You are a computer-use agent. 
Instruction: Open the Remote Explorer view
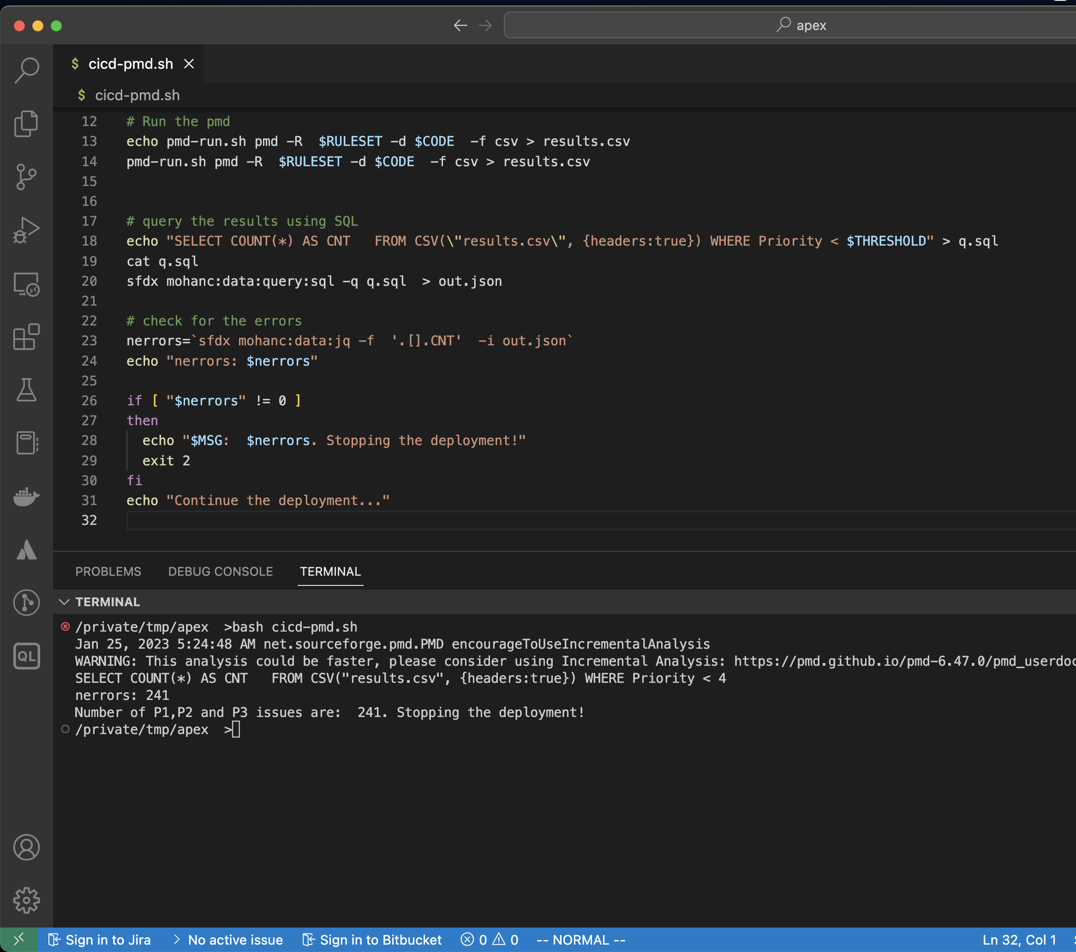click(x=26, y=284)
